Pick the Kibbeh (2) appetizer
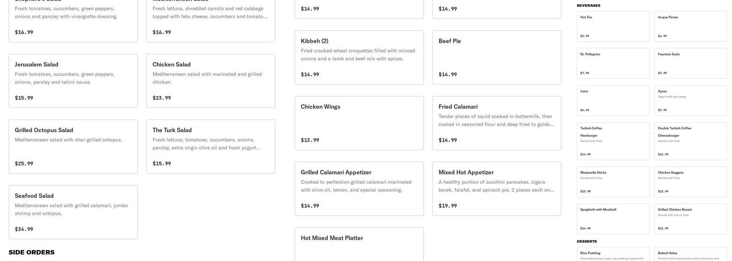The image size is (732, 261). pyautogui.click(x=359, y=57)
